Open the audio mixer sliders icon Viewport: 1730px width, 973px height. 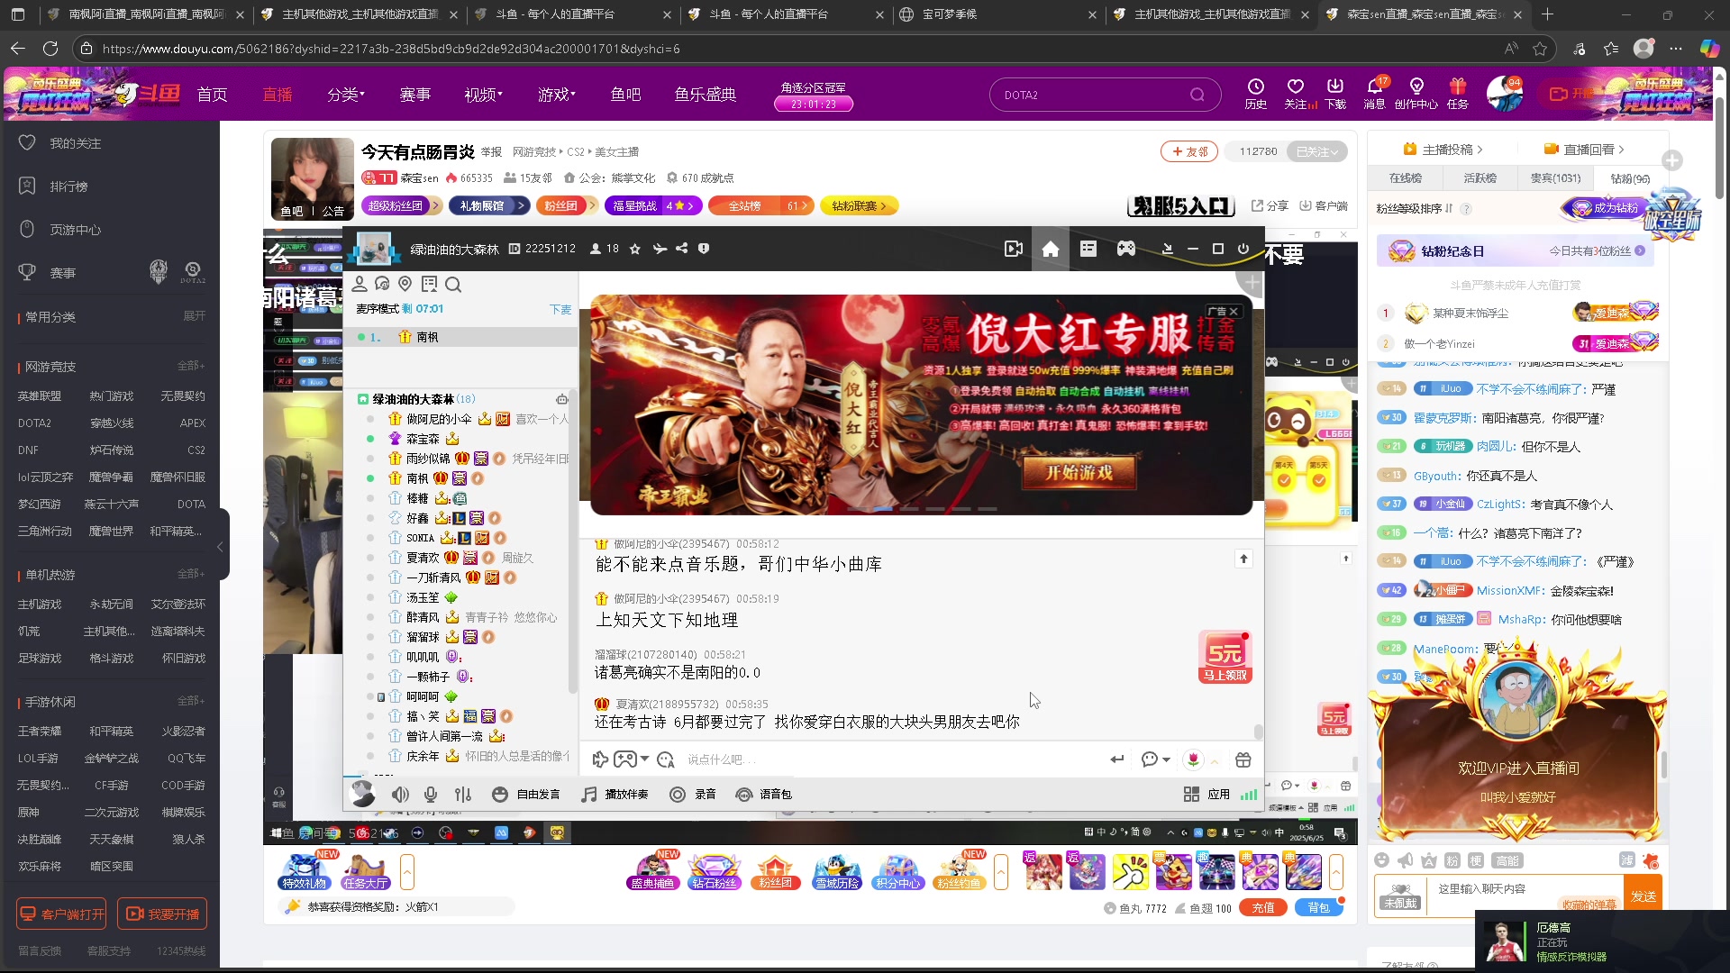tap(463, 795)
